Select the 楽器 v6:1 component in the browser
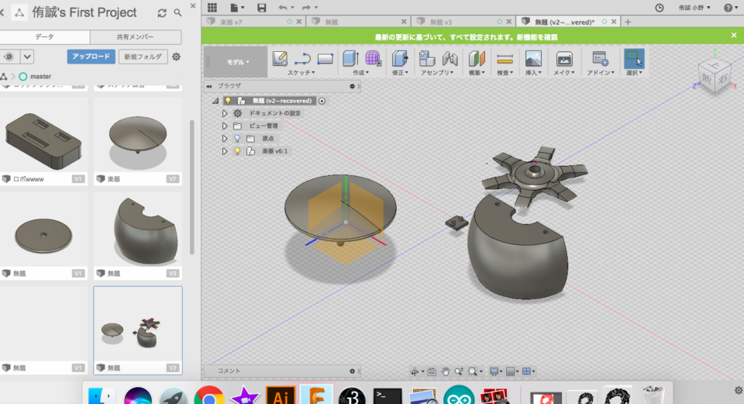The width and height of the screenshot is (744, 404). tap(274, 151)
